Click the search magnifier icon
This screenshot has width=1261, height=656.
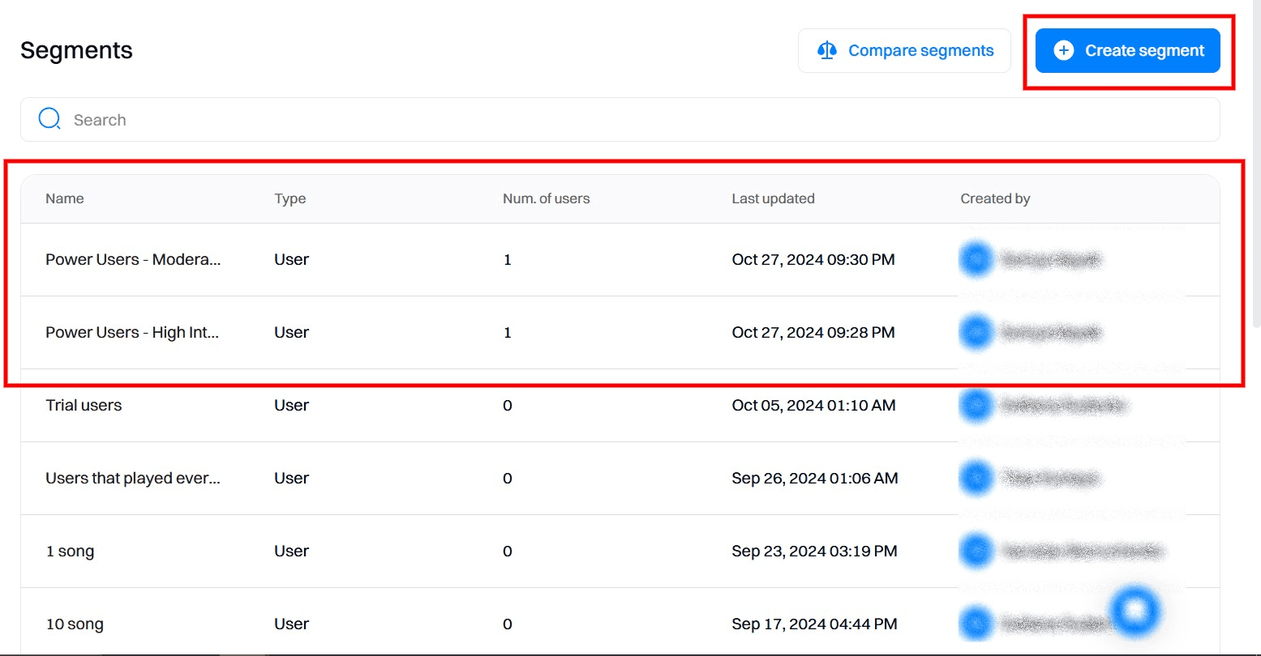(49, 118)
